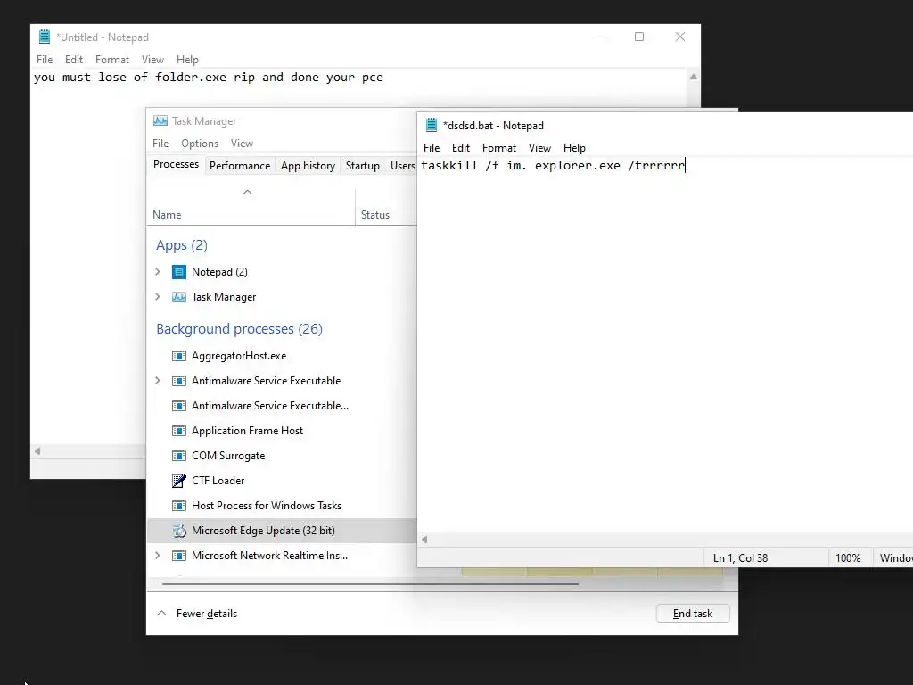Image resolution: width=913 pixels, height=685 pixels.
Task: Click the End task button
Action: click(692, 614)
